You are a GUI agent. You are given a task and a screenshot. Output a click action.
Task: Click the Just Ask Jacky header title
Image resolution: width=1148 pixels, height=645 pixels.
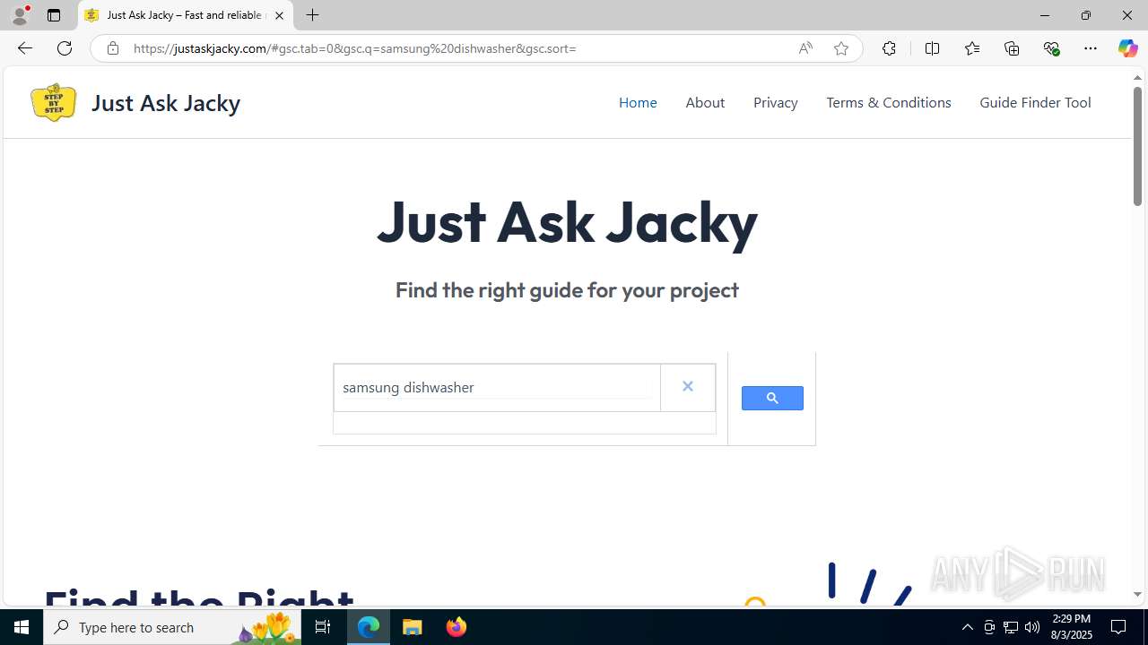[166, 102]
